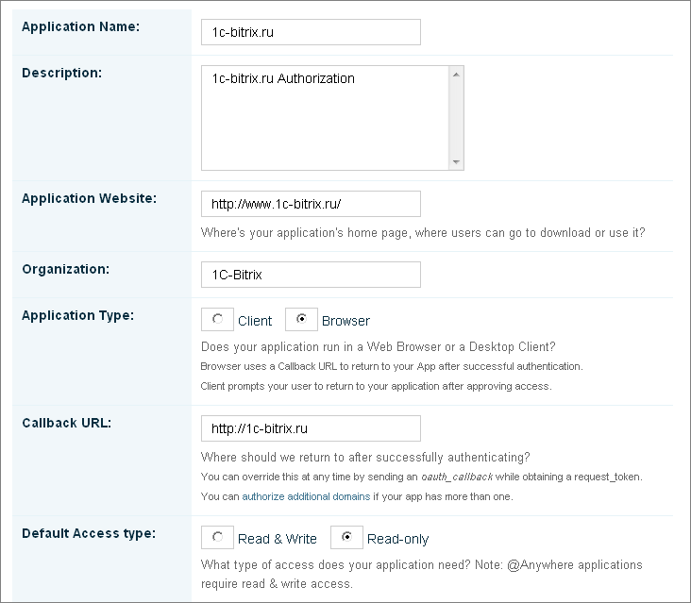The height and width of the screenshot is (603, 691).
Task: Click inside the Description text area
Action: 325,118
